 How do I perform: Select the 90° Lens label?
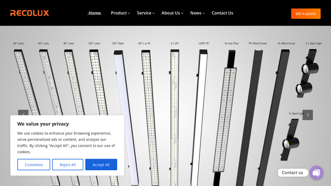click(x=69, y=43)
